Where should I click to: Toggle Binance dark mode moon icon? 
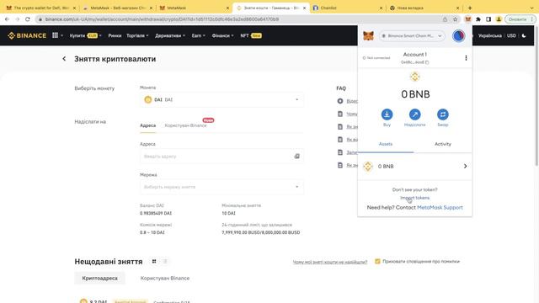click(x=524, y=35)
